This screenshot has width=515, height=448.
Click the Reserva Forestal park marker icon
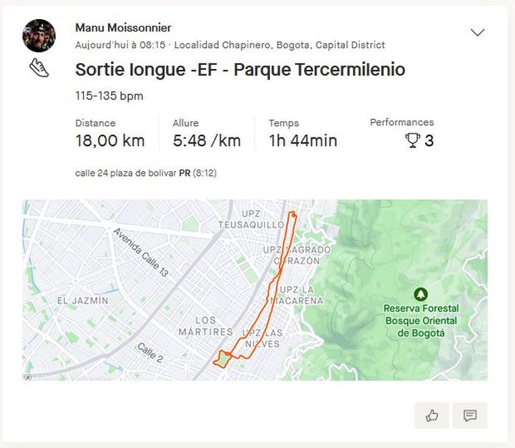tap(421, 294)
